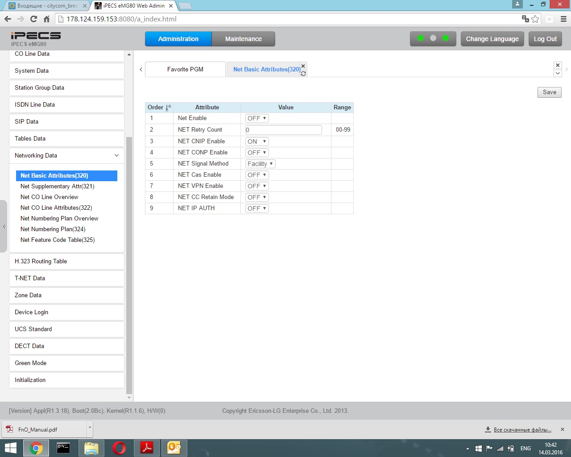Click the Save button
This screenshot has height=457, width=571.
coord(549,92)
